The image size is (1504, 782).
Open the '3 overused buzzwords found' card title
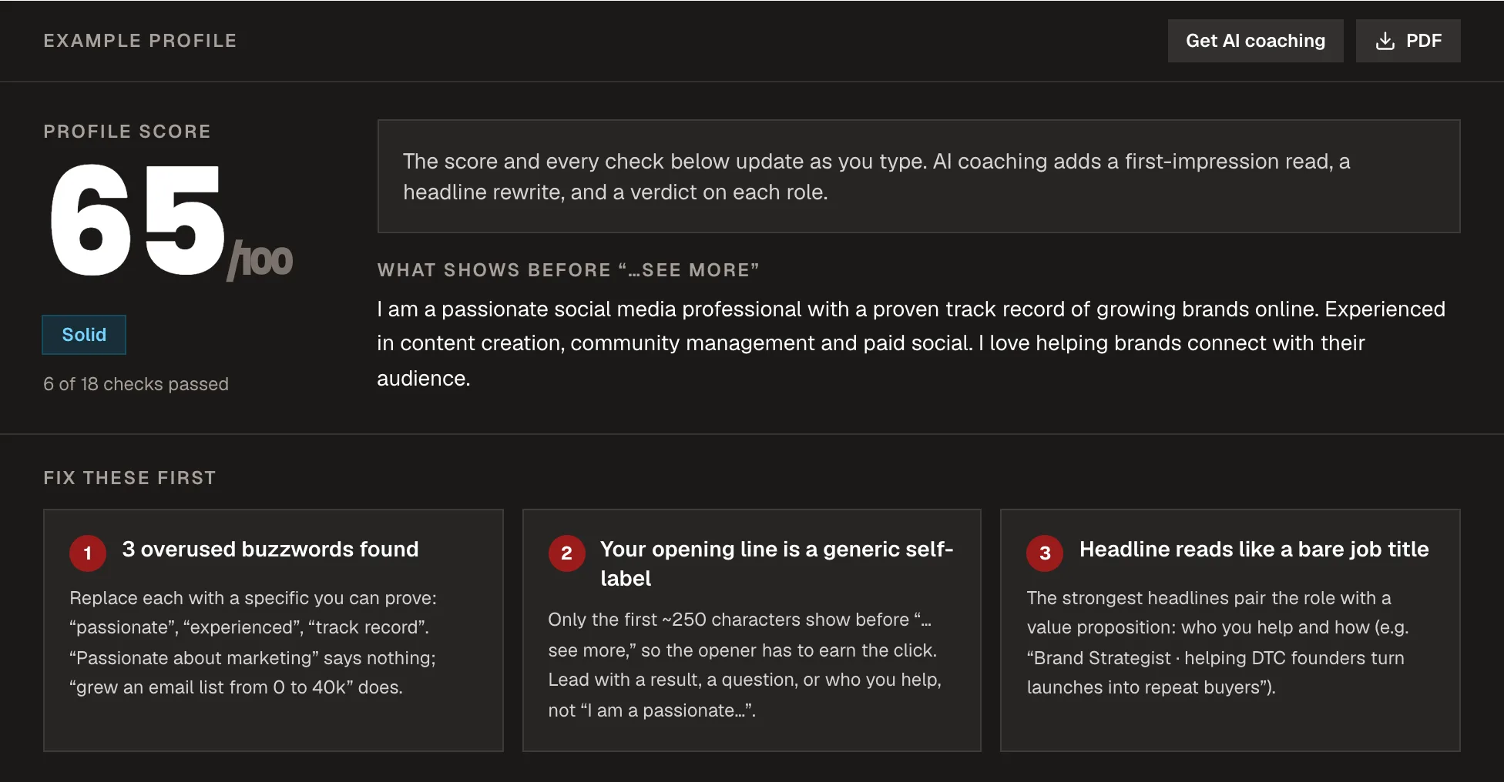pyautogui.click(x=270, y=549)
